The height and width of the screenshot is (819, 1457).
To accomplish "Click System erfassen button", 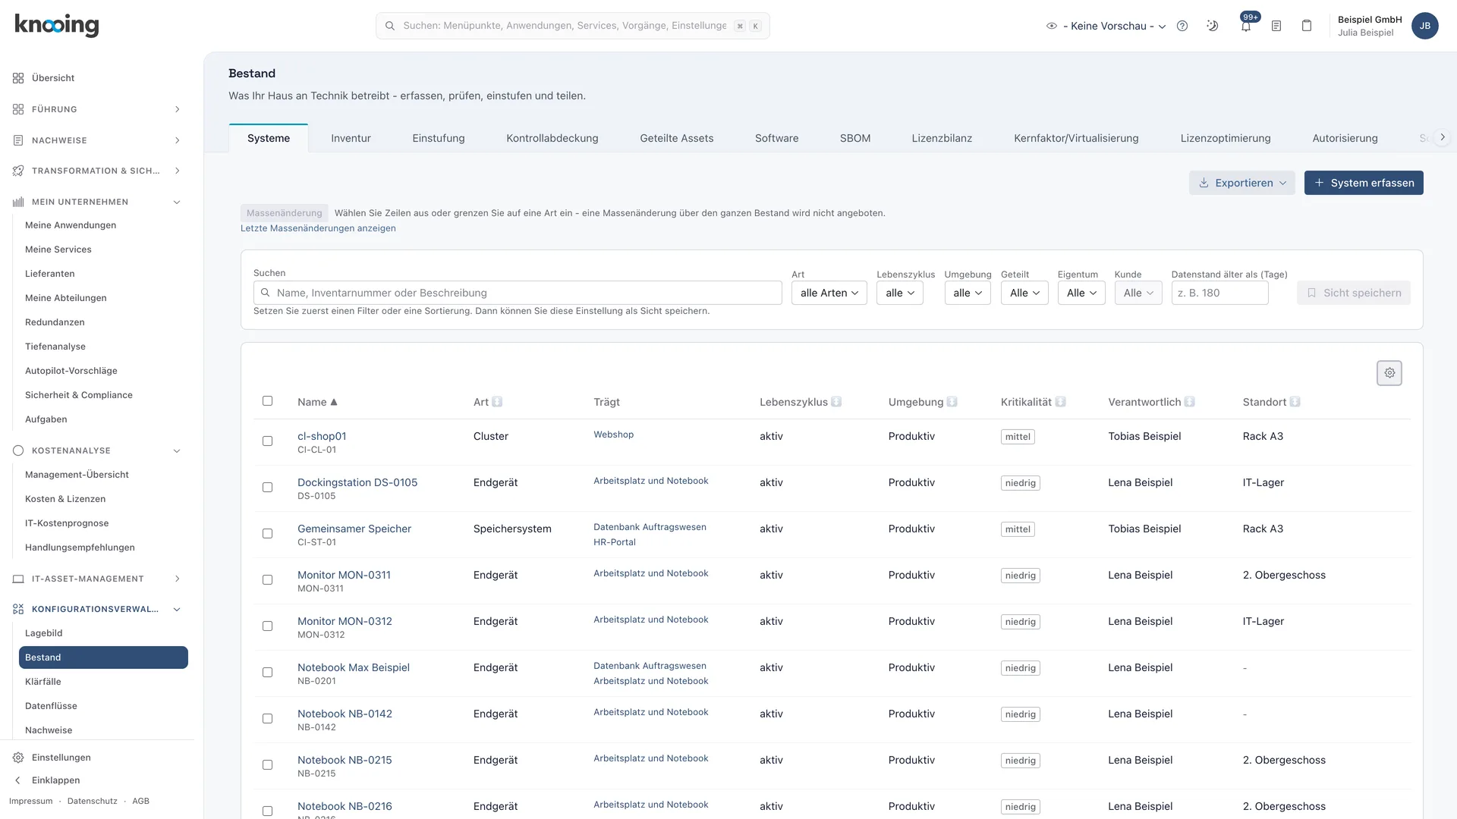I will coord(1364,183).
